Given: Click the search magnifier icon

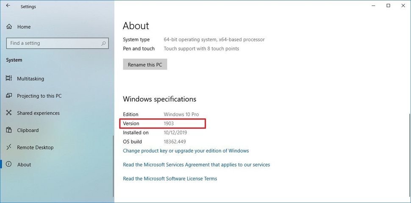Looking at the screenshot, I should click(x=103, y=43).
